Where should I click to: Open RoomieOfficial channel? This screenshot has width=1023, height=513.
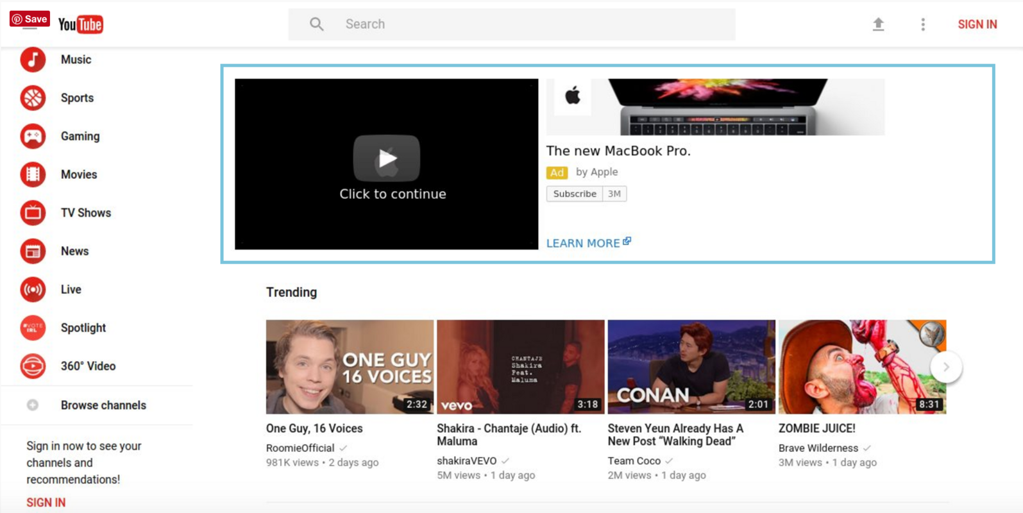tap(300, 448)
